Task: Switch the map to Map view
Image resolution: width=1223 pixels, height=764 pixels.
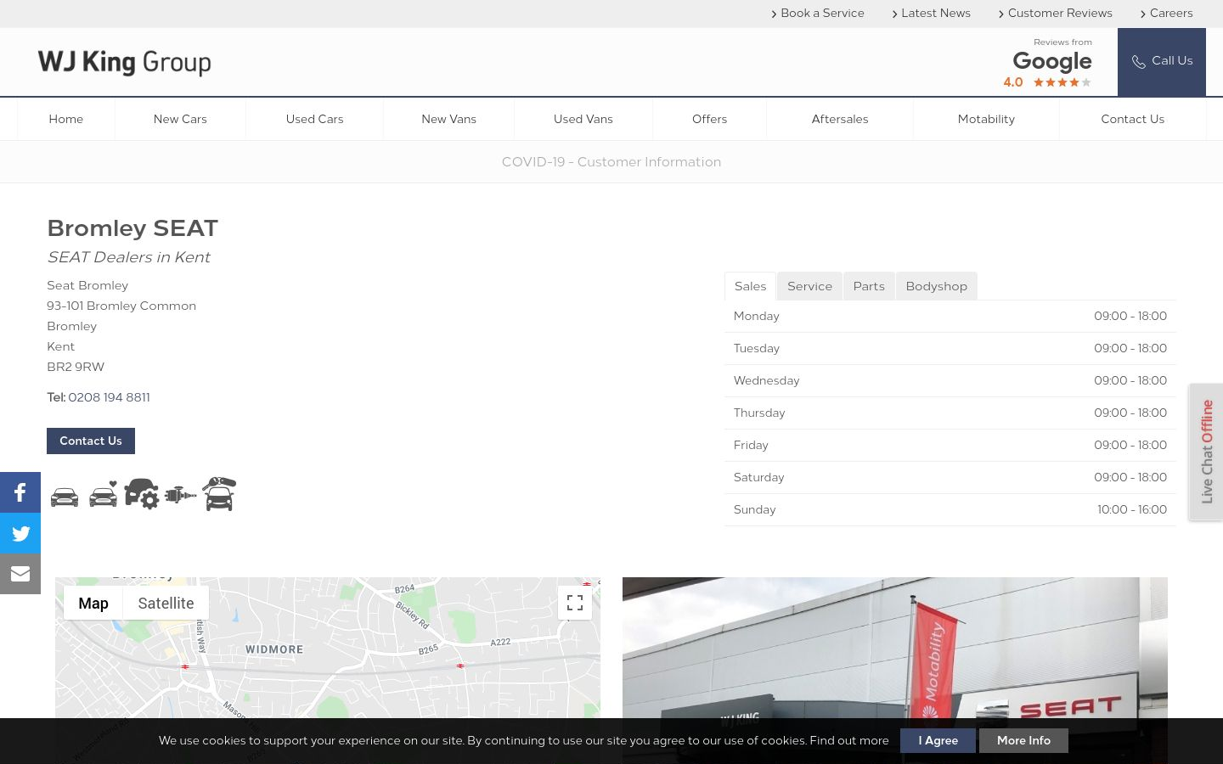Action: [93, 603]
